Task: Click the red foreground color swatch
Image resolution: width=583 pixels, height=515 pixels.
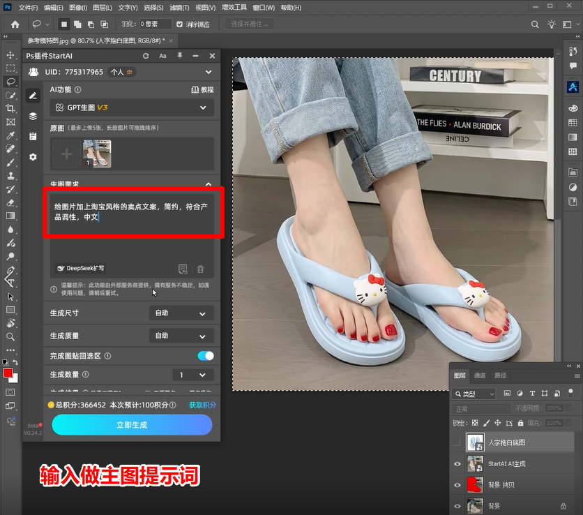Action: [x=8, y=373]
